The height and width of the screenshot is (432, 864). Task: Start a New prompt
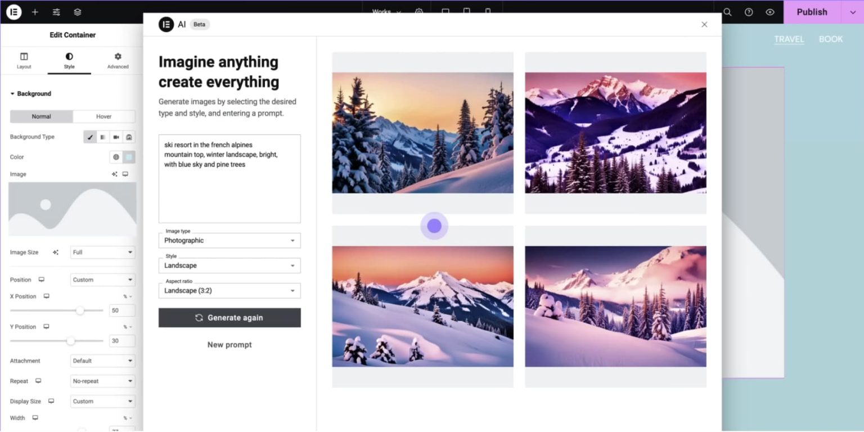(229, 344)
